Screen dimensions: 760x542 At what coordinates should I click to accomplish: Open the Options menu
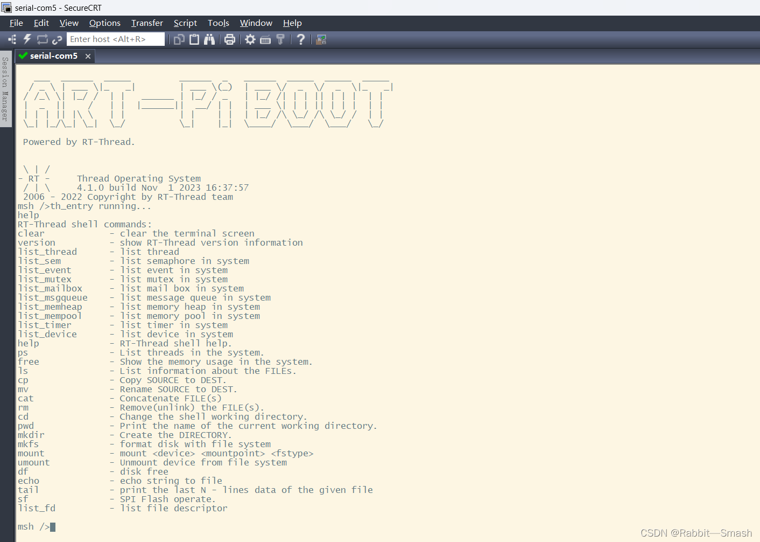[105, 23]
